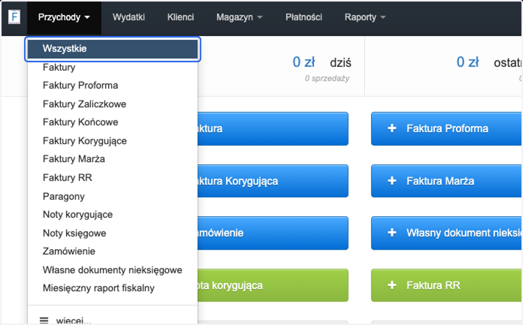Click the 0 zł amount beside ostatnie
The height and width of the screenshot is (325, 523).
pos(468,62)
